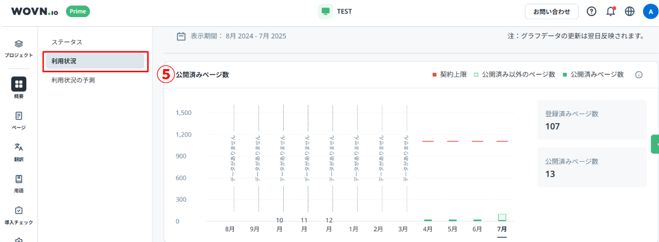659x242 pixels.
Task: Toggle the 公開済み以外のページ数 legend item
Action: (514, 75)
